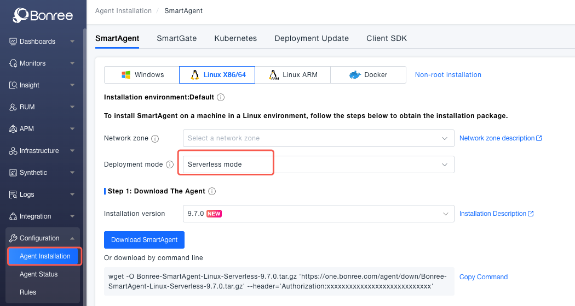Click info icon beside Step 1 heading
Image resolution: width=575 pixels, height=306 pixels.
[212, 191]
